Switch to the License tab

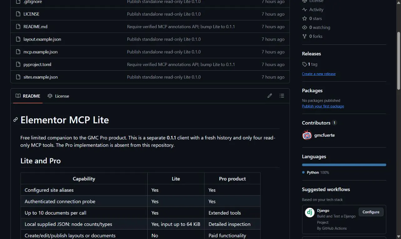(58, 96)
